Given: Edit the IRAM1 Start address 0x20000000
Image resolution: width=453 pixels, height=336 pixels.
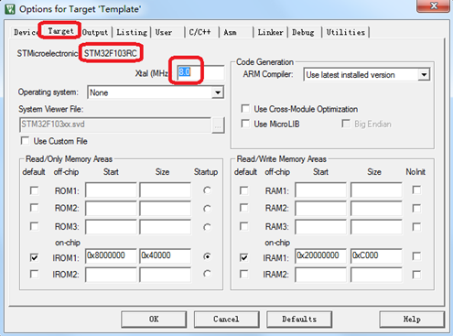Looking at the screenshot, I should click(x=320, y=255).
